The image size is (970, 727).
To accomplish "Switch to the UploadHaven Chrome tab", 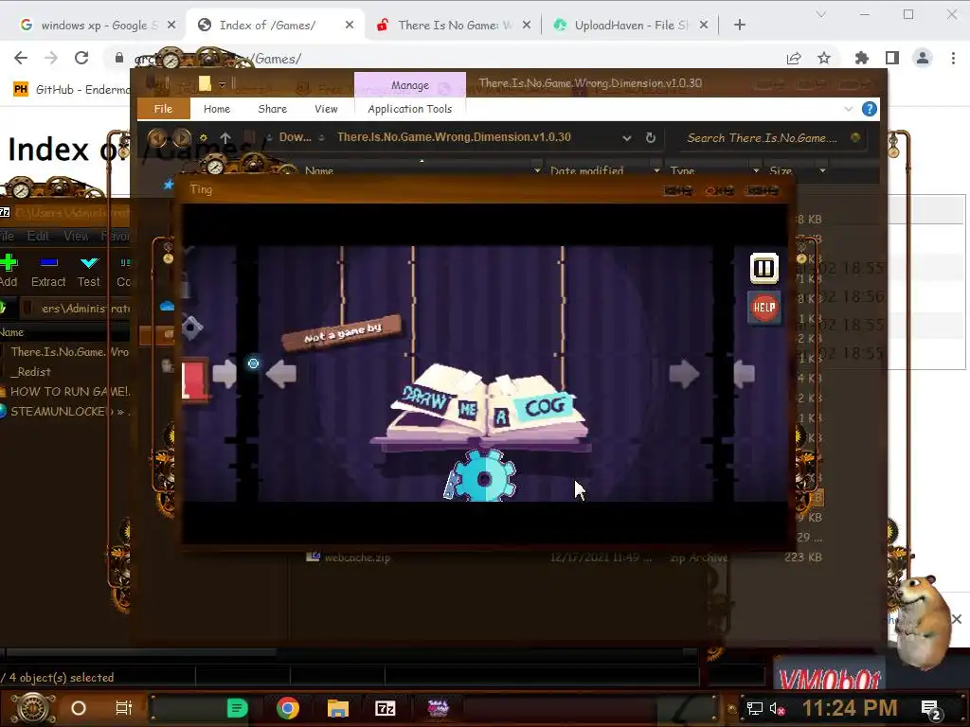I will click(x=630, y=26).
